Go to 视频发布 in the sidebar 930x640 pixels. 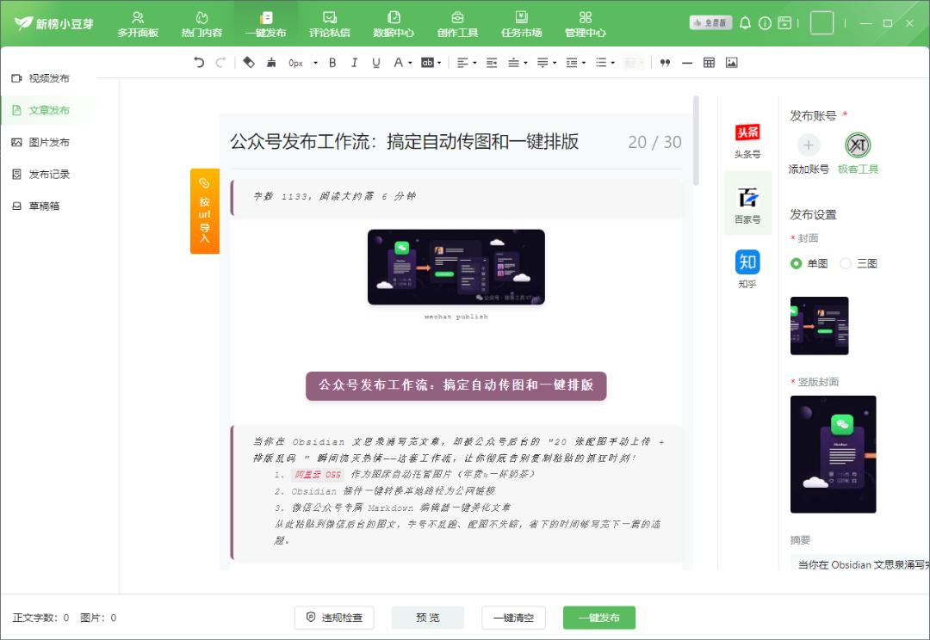coord(49,78)
